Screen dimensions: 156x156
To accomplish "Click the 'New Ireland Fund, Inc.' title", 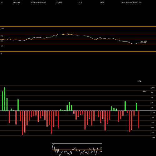I will pos(131,2).
